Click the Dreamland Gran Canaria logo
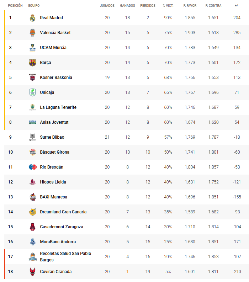This screenshot has width=249, height=282. coord(32,212)
